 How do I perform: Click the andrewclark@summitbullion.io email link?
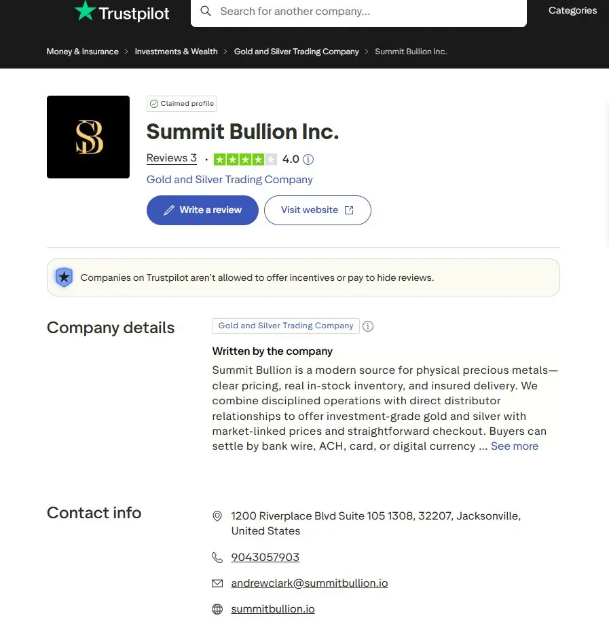point(309,583)
